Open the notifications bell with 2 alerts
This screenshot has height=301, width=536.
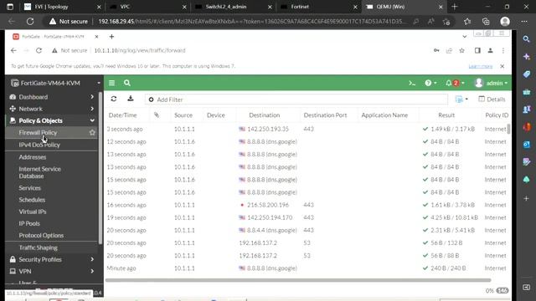(x=455, y=83)
